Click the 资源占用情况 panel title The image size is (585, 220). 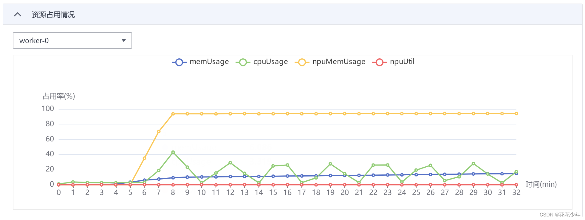coord(53,15)
